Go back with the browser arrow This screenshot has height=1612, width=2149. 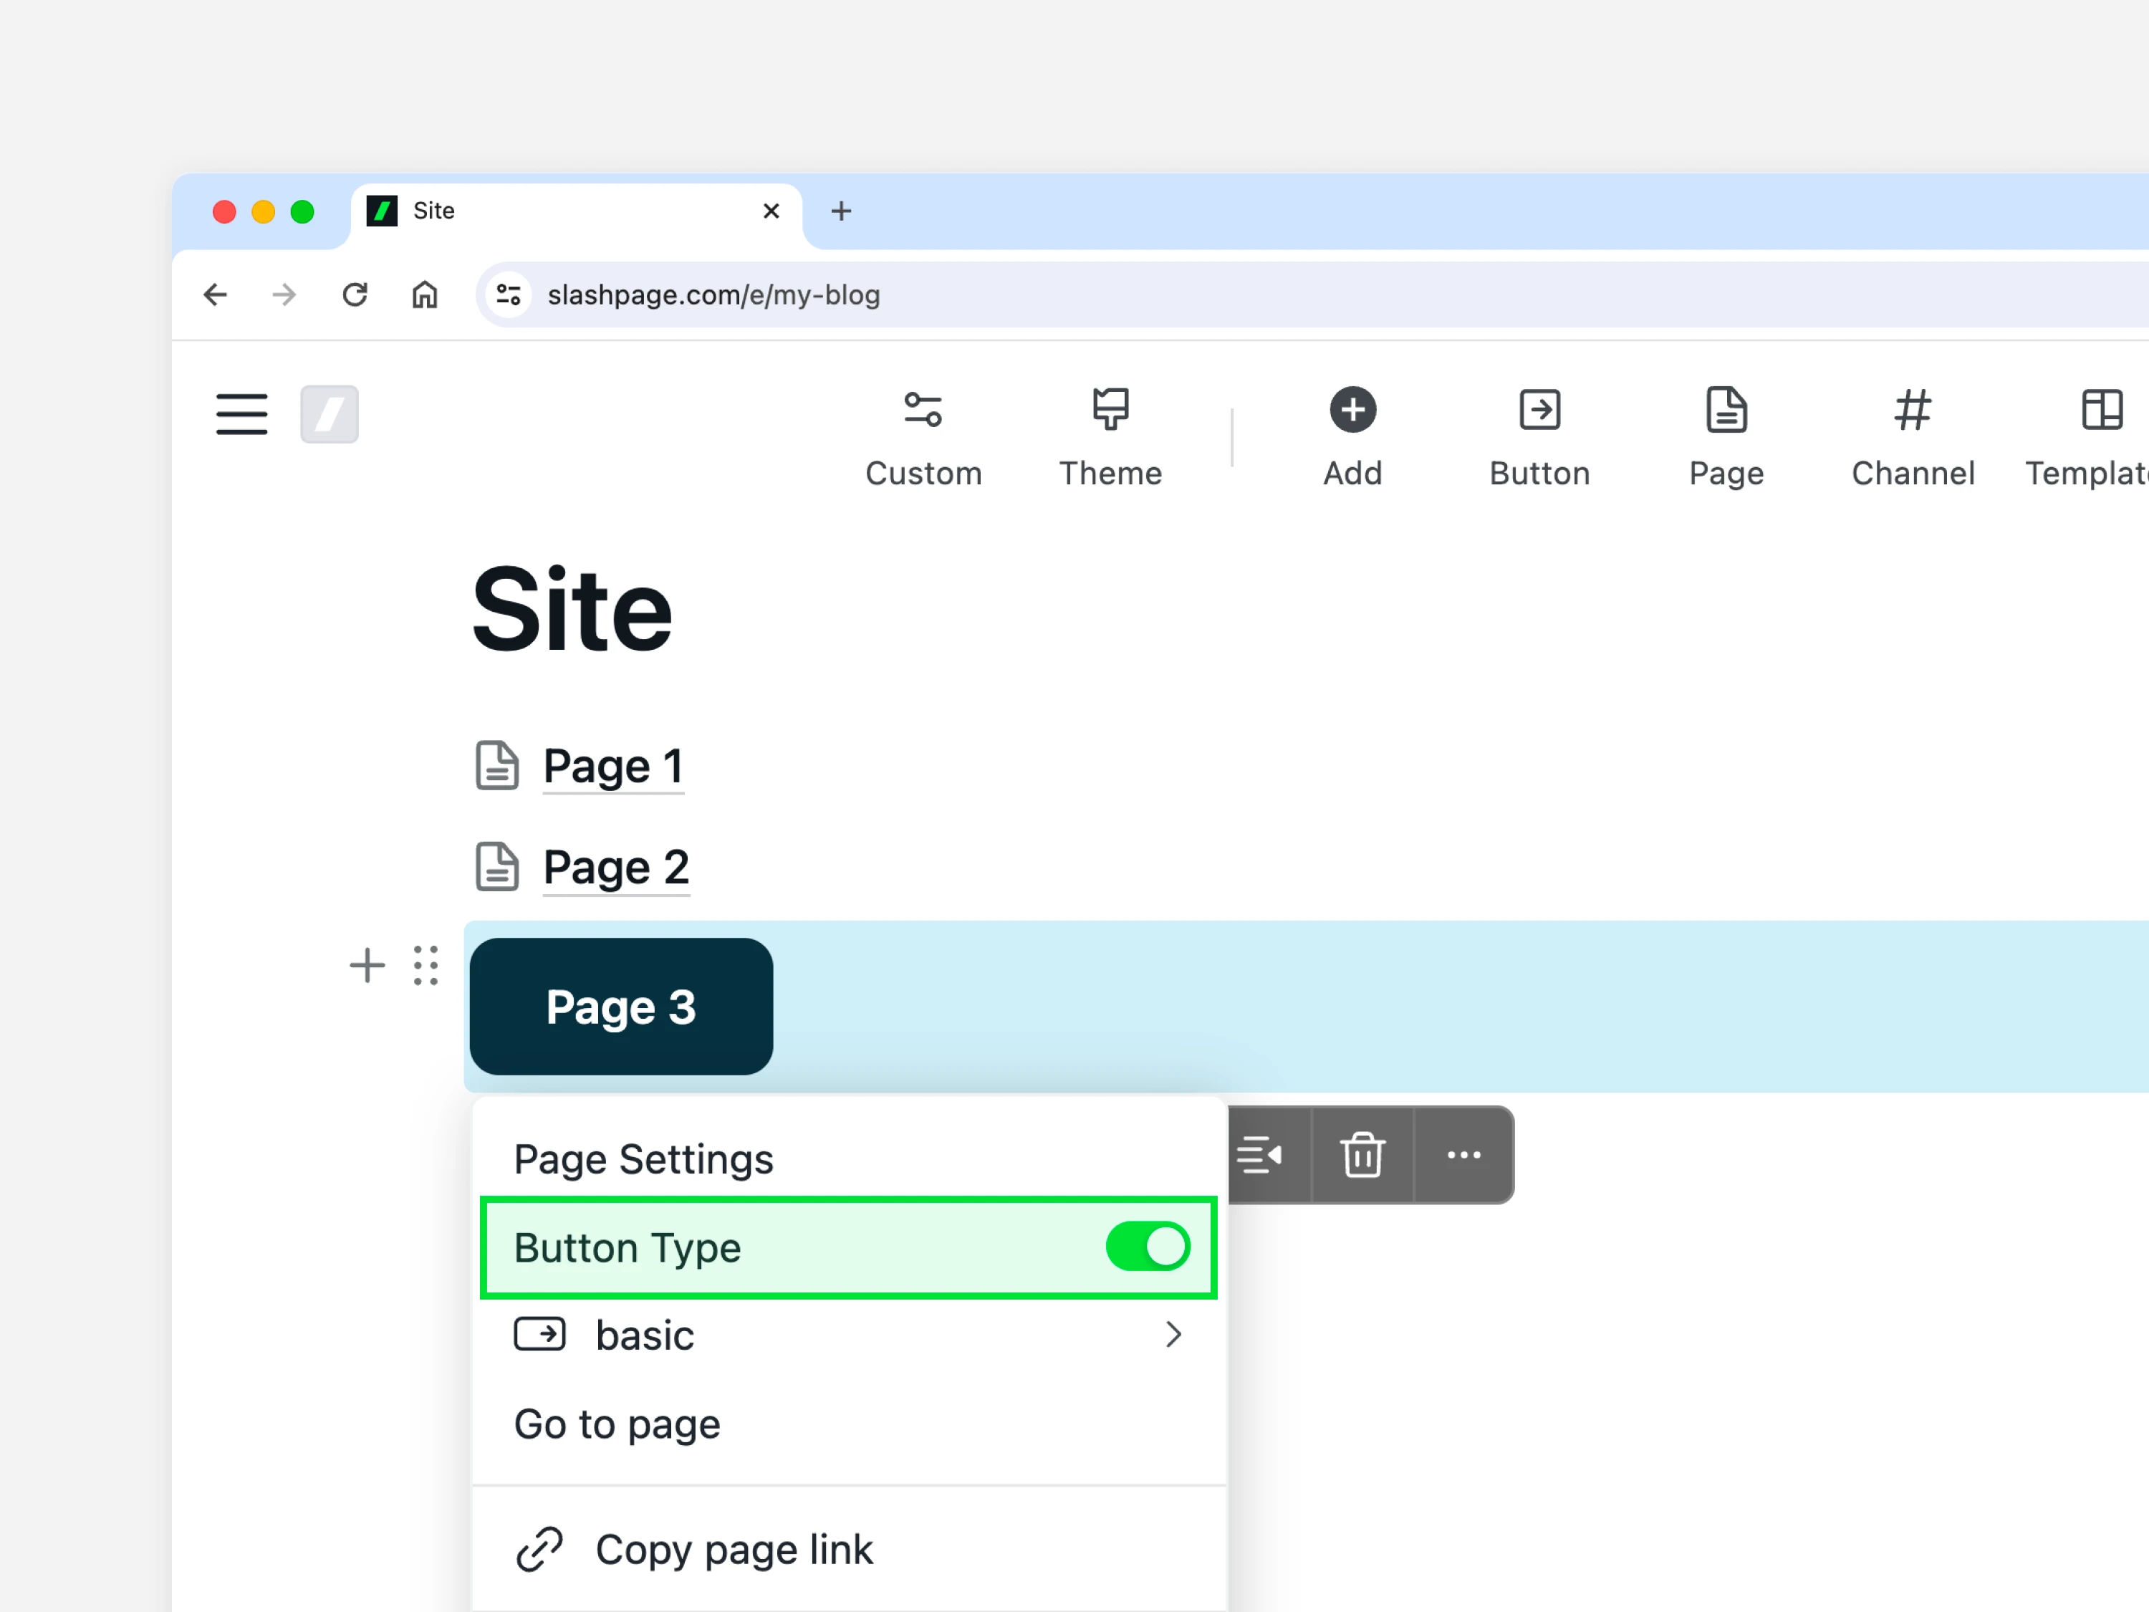coord(215,294)
